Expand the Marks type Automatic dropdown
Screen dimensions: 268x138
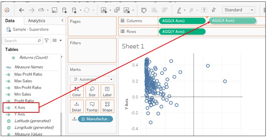click(92, 79)
